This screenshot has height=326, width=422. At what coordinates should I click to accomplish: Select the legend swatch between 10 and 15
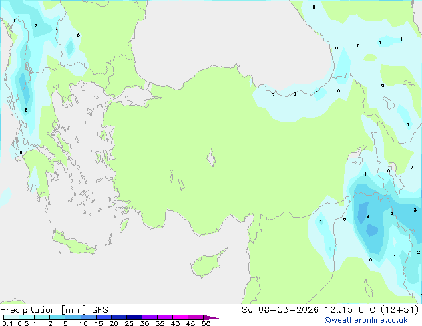pyautogui.click(x=88, y=317)
